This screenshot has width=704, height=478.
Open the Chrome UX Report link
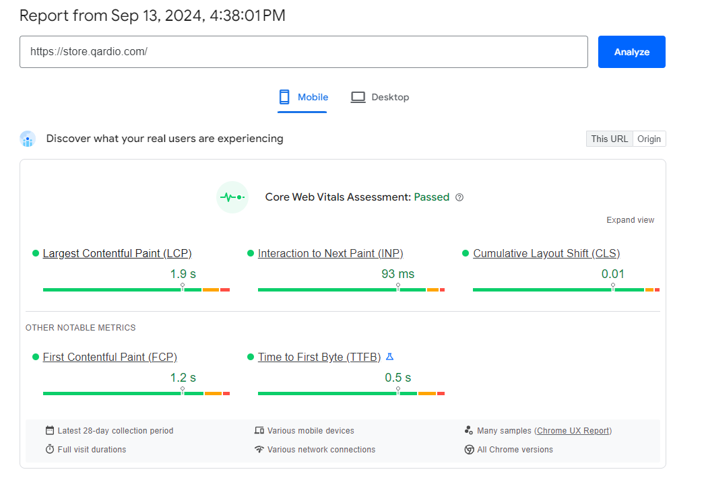click(x=573, y=431)
